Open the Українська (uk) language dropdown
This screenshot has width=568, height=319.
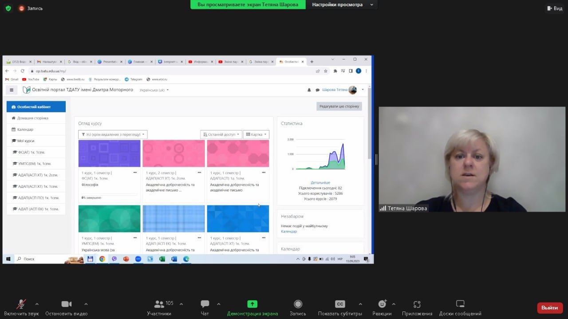154,90
